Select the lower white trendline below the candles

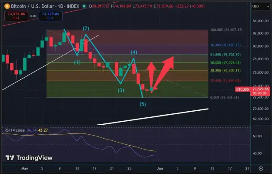click(x=152, y=117)
